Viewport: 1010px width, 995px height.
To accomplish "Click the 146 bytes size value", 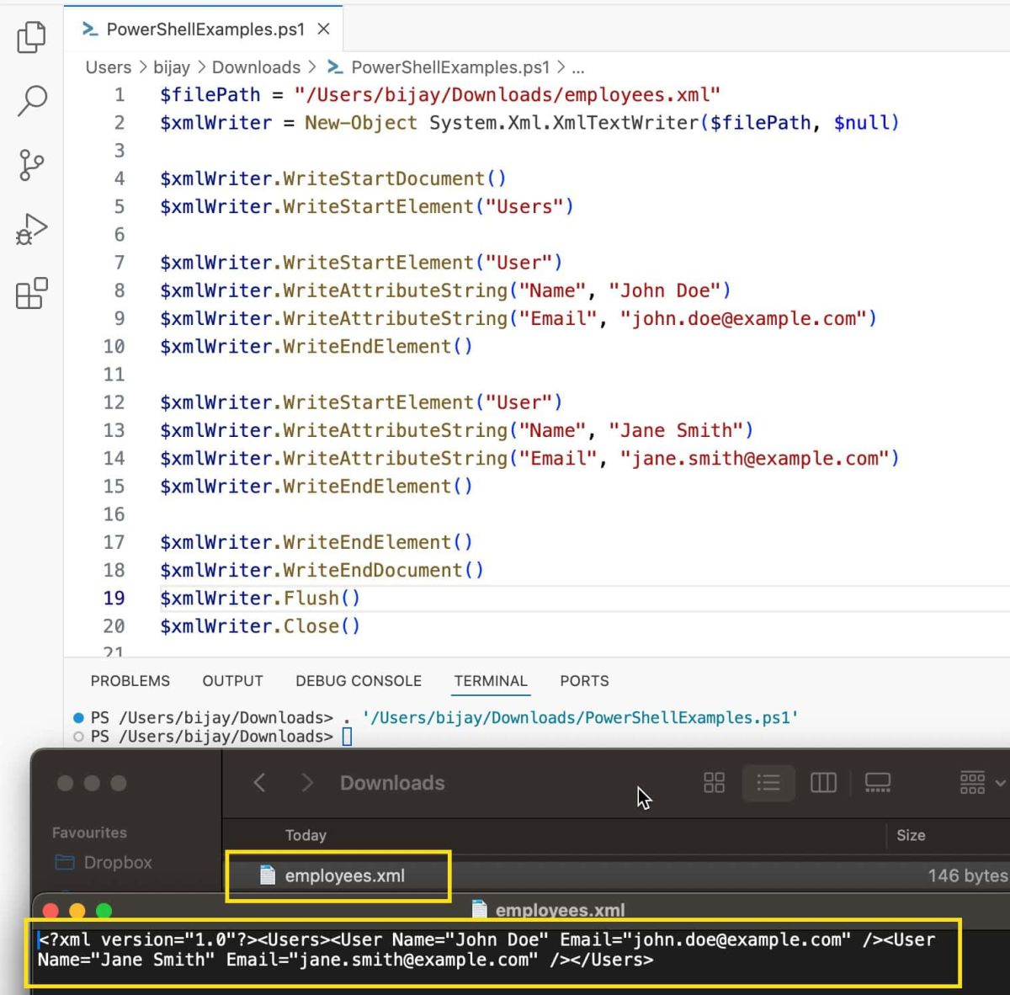I will (967, 875).
